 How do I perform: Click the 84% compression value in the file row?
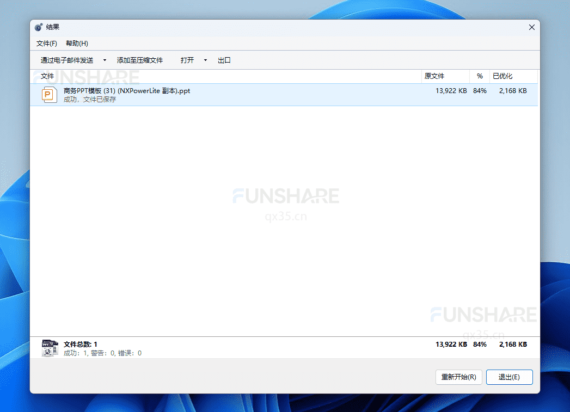(480, 91)
